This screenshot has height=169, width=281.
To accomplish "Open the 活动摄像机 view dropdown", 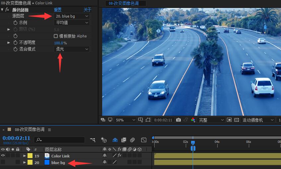I will click(258, 120).
